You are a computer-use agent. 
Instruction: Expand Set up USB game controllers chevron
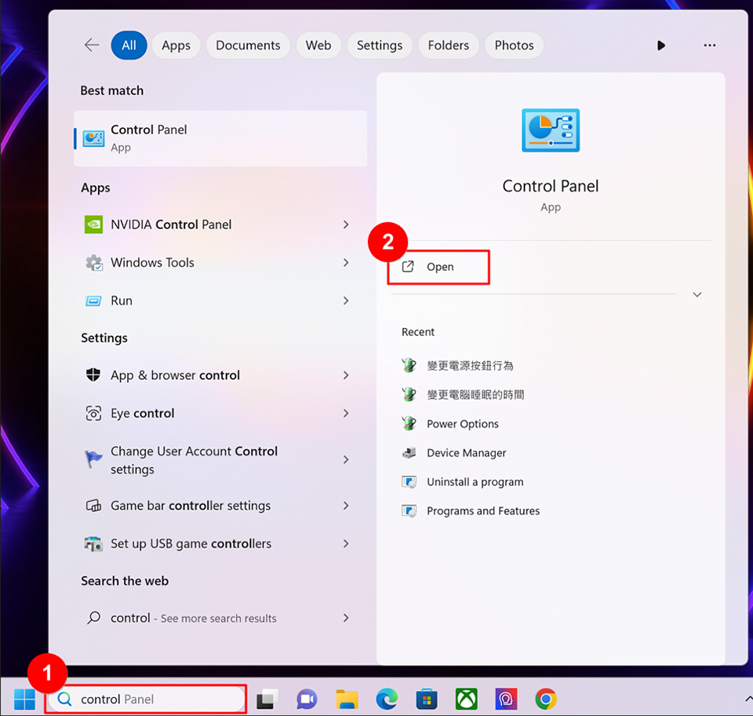coord(346,543)
